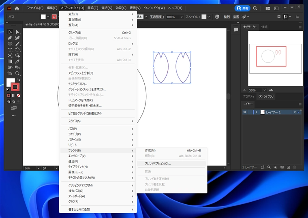The height and width of the screenshot is (218, 308).
Task: Expand レイヤー 1 chevron
Action: click(x=257, y=112)
